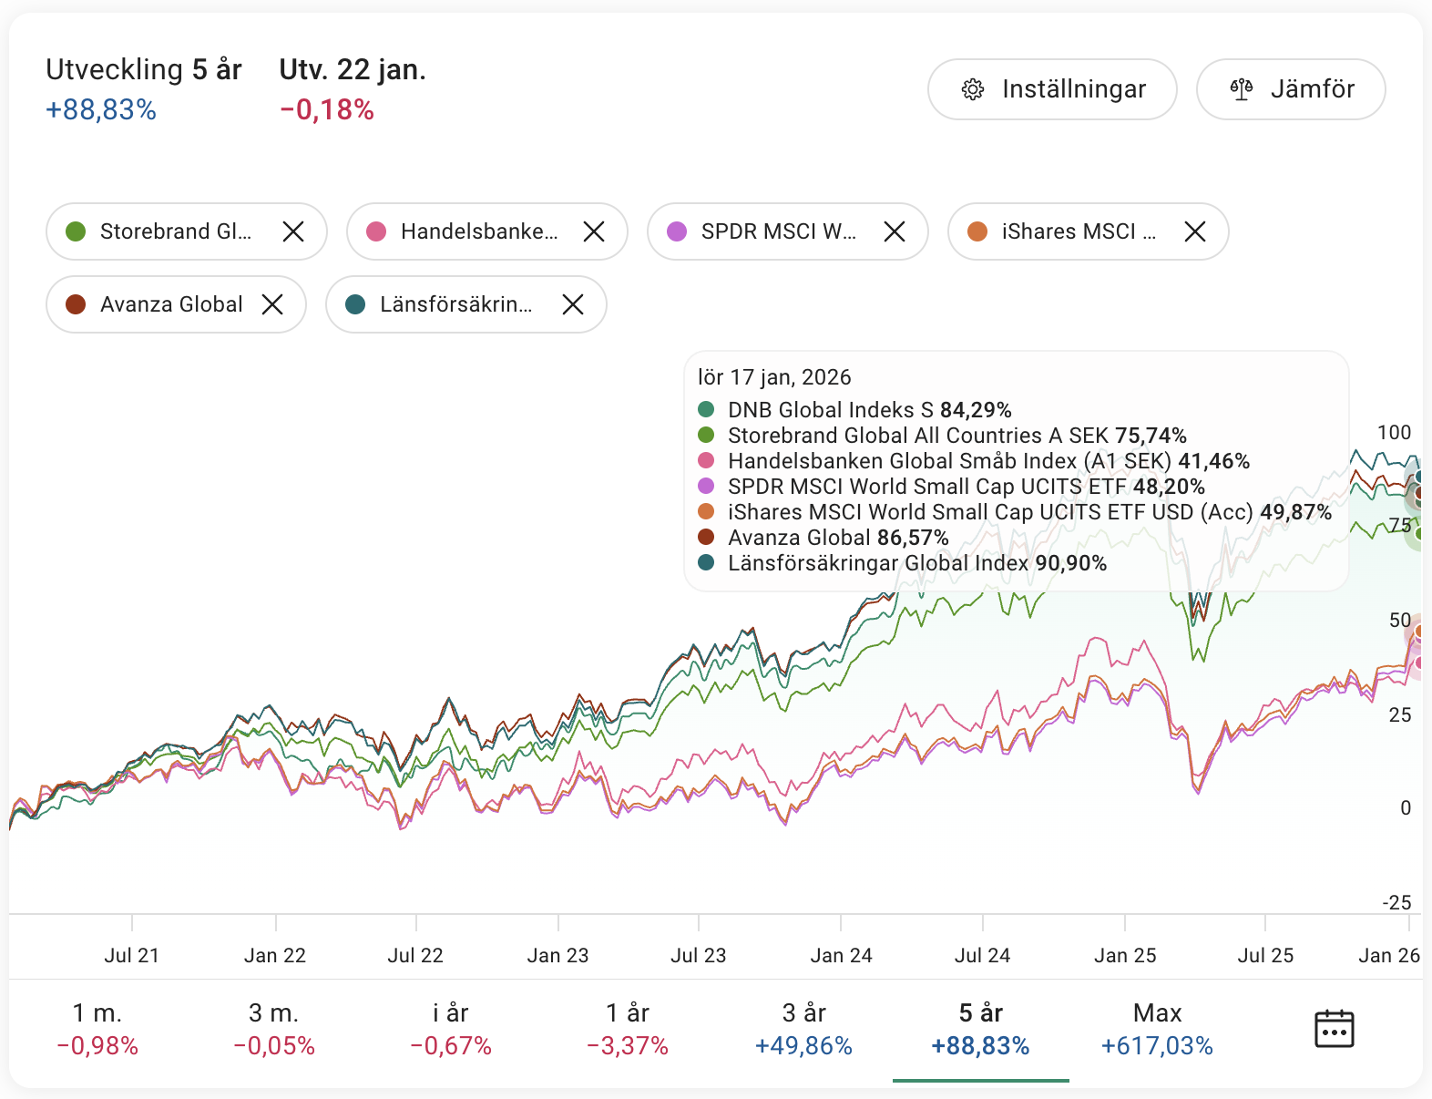The width and height of the screenshot is (1432, 1099).
Task: Remove SPDR MSCI World chip
Action: point(895,231)
